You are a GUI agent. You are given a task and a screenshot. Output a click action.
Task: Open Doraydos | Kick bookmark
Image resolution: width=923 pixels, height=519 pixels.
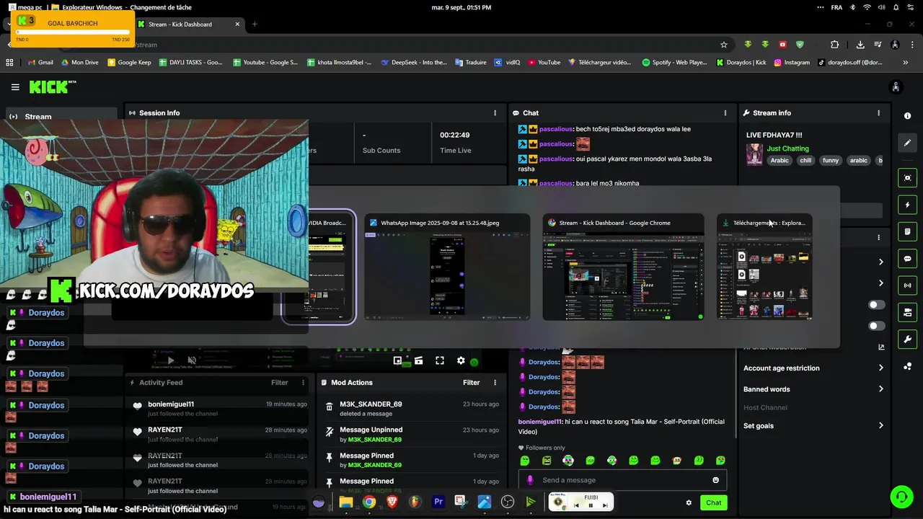741,63
